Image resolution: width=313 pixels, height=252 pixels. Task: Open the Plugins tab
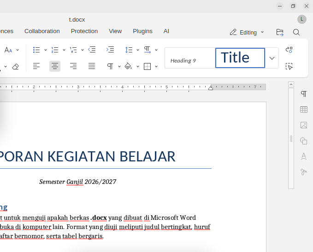(142, 31)
